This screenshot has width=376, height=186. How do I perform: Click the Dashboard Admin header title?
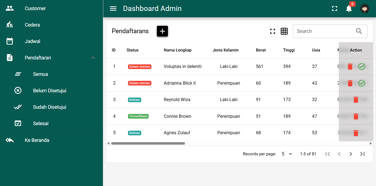click(152, 8)
